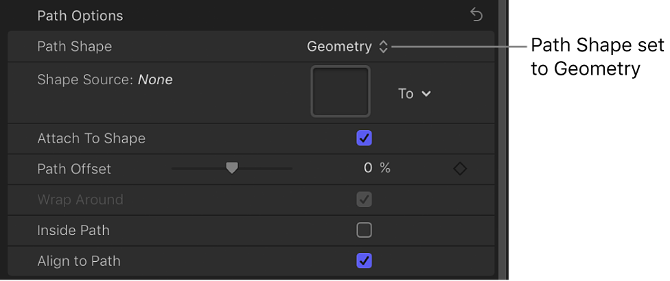Click the Path Options section header
This screenshot has width=670, height=281.
tap(80, 15)
